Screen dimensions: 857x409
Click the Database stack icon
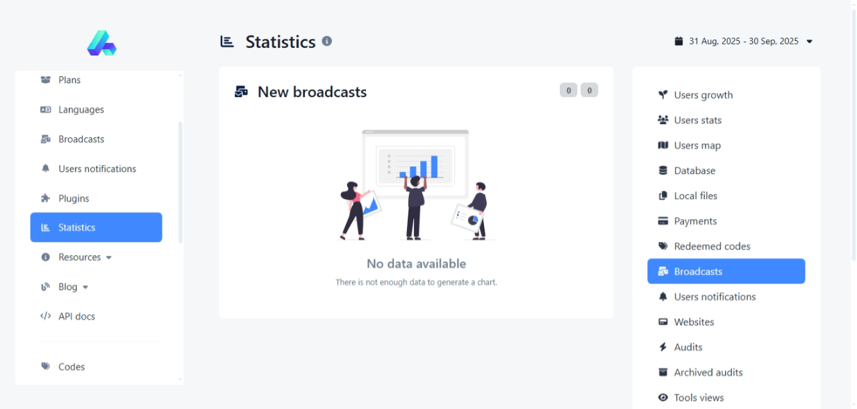click(663, 171)
